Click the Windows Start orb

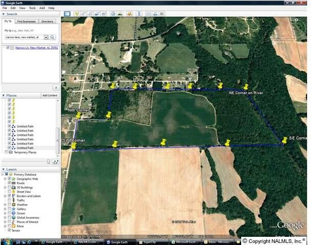4,242
